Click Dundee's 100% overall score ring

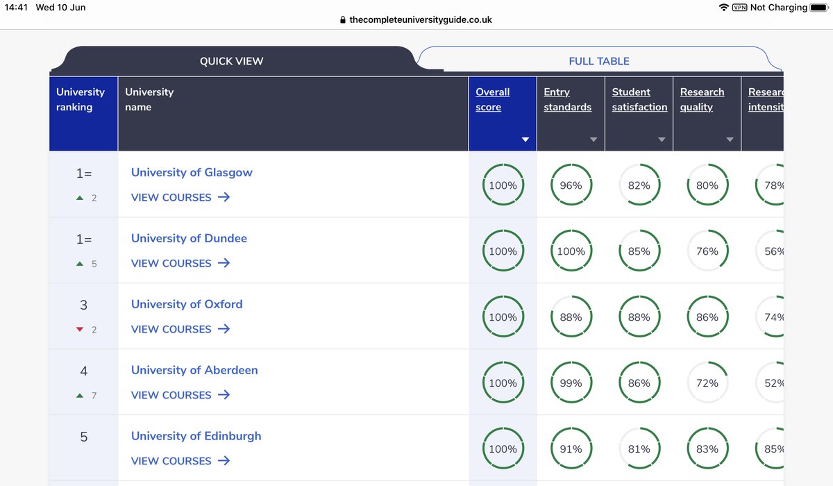pos(503,251)
